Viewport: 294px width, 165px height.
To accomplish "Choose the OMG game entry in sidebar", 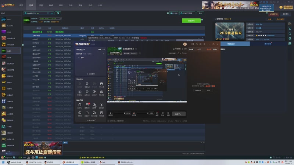I will coord(10,32).
